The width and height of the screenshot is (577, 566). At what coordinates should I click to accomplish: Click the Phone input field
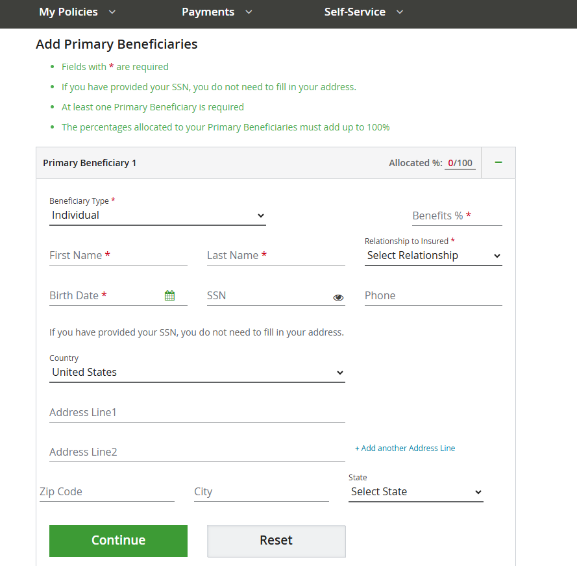click(433, 296)
